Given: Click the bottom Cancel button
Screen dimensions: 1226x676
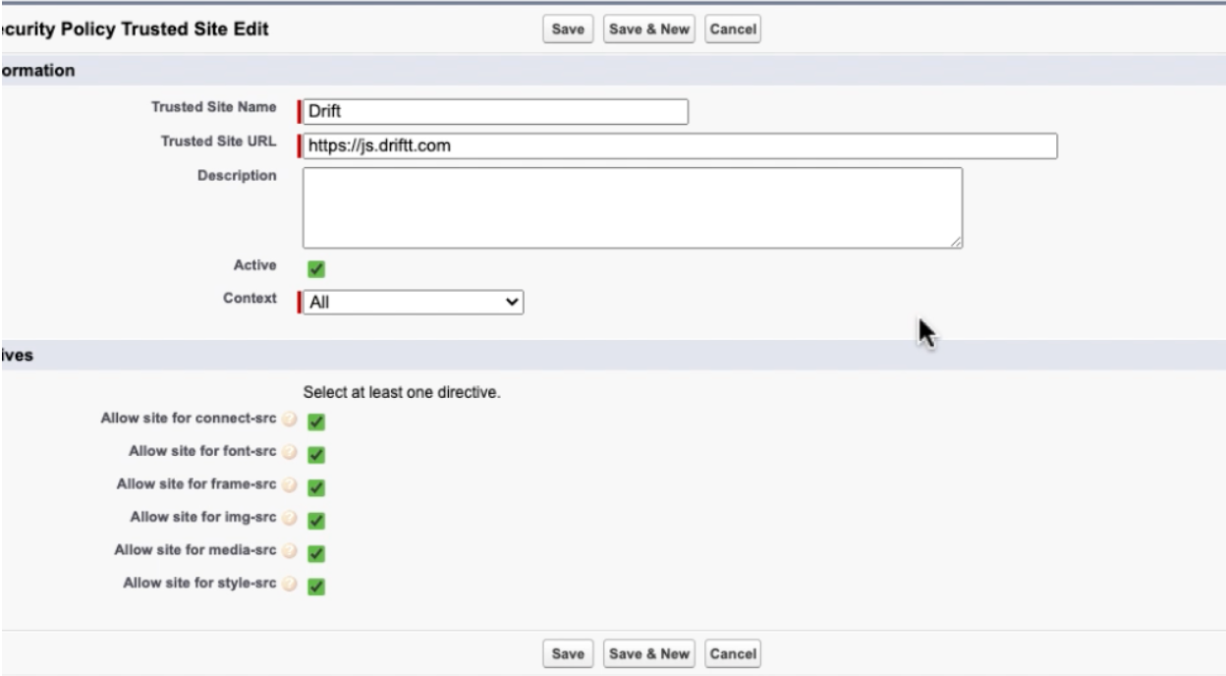Looking at the screenshot, I should click(733, 653).
